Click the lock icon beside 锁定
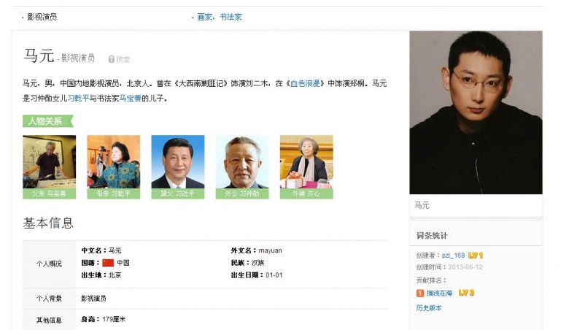Image resolution: width=569 pixels, height=330 pixels. click(x=112, y=59)
